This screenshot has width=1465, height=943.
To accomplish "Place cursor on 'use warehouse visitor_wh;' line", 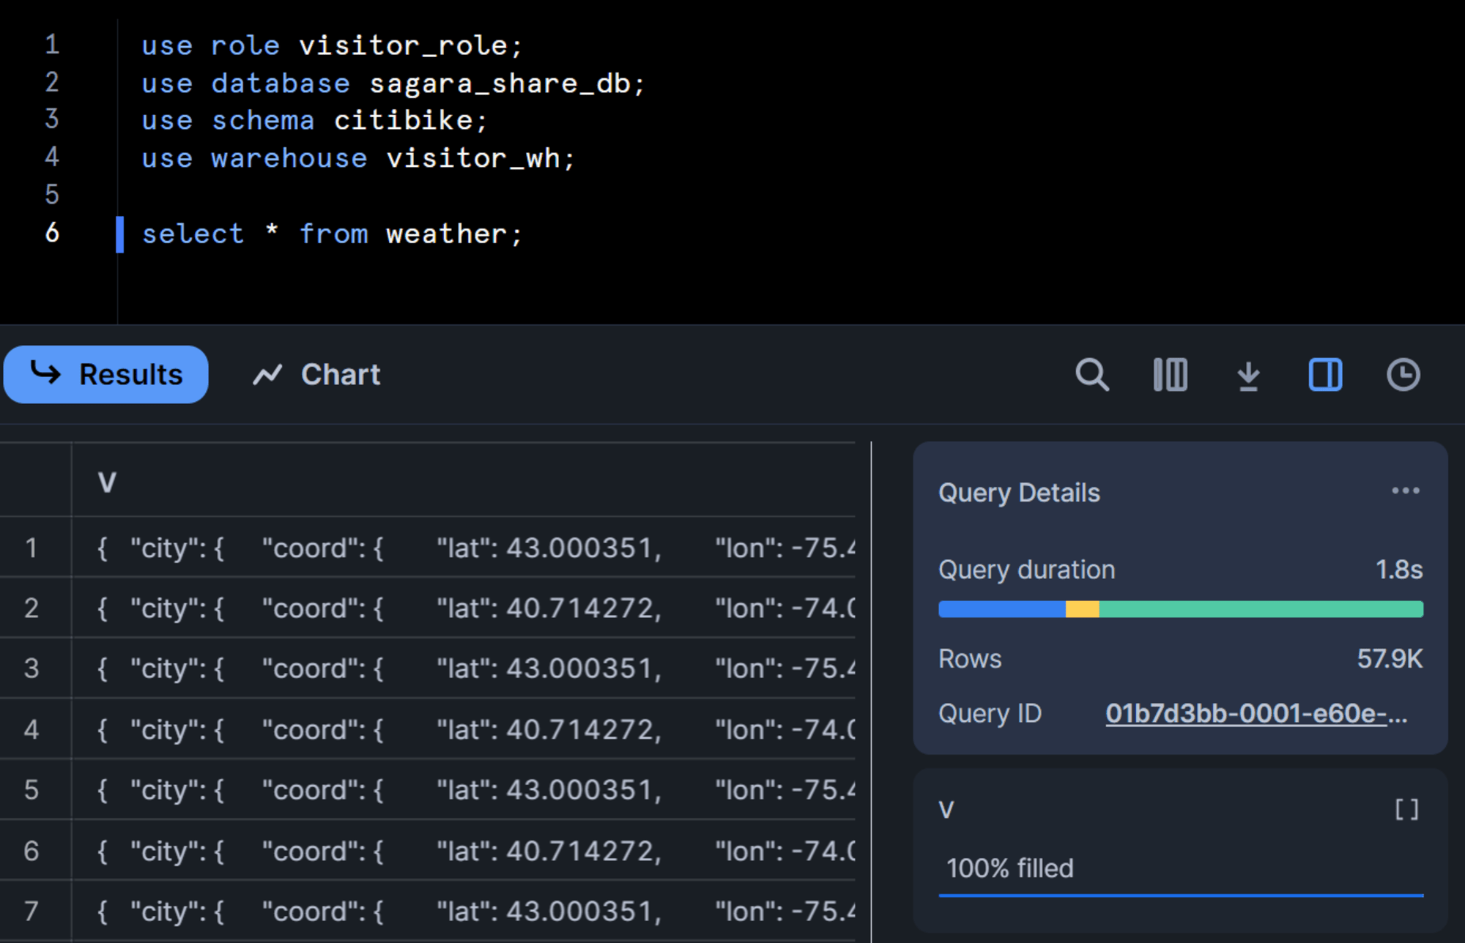I will 358,158.
